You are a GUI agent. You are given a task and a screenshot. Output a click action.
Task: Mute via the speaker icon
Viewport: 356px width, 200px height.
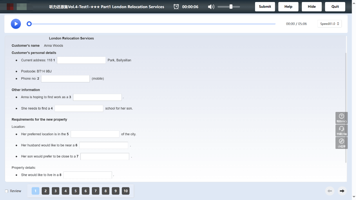211,7
